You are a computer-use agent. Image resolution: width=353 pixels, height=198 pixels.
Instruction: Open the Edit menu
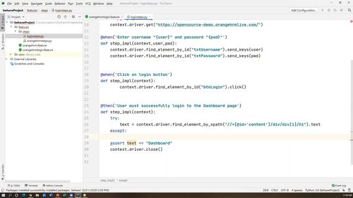[x=17, y=4]
